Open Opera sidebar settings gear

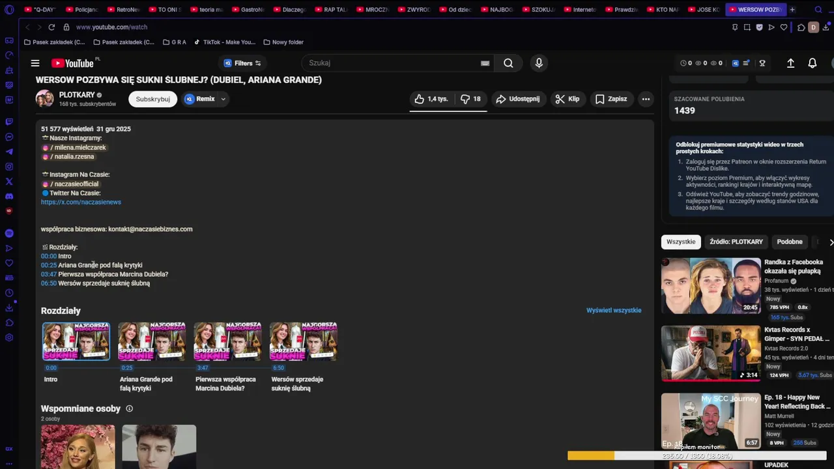(9, 337)
